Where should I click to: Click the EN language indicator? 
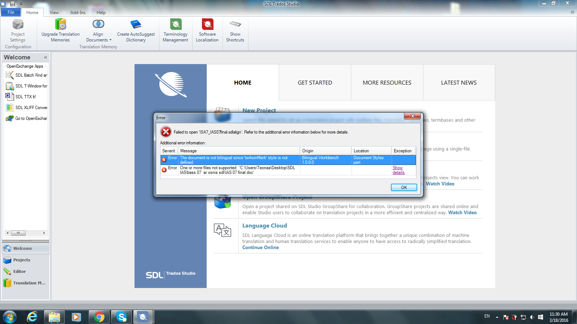[x=487, y=316]
